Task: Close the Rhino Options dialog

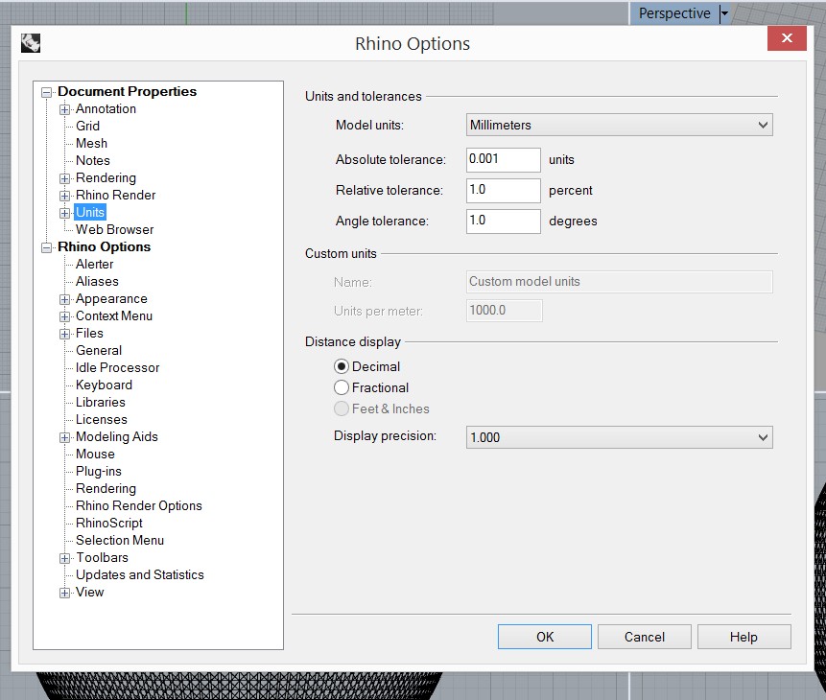Action: click(x=787, y=38)
